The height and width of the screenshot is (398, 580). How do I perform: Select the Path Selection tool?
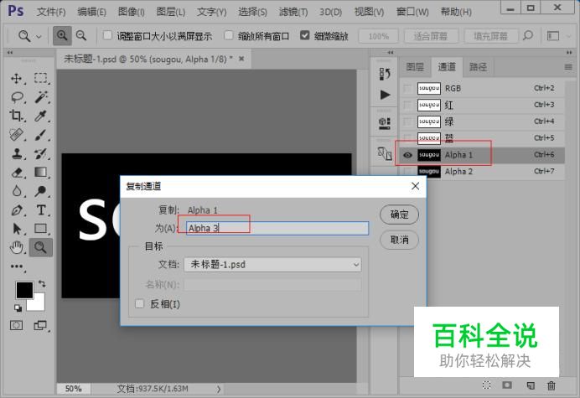click(17, 229)
